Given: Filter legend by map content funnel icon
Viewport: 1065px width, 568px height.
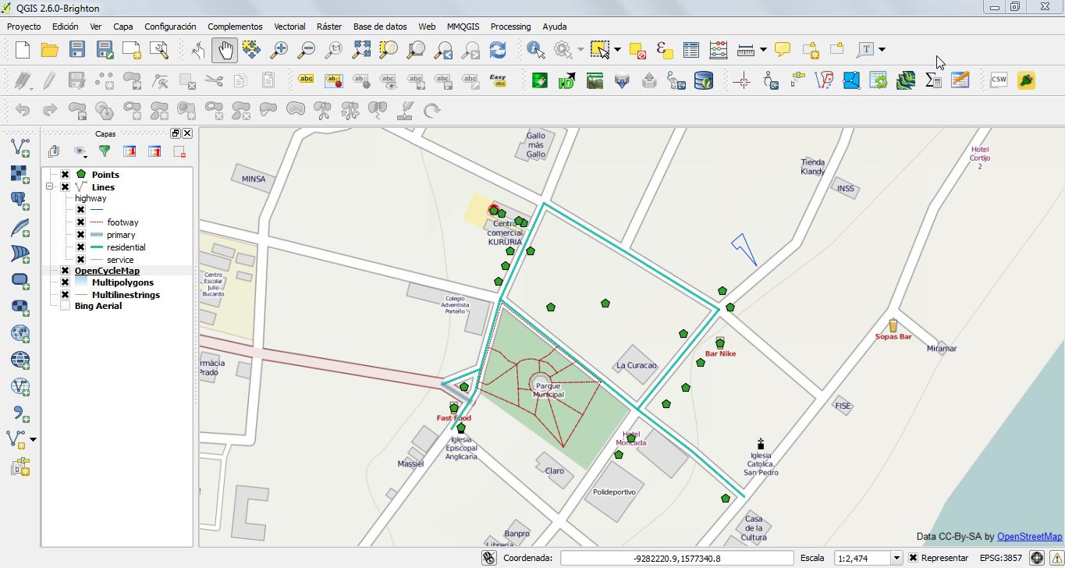Looking at the screenshot, I should click(104, 151).
